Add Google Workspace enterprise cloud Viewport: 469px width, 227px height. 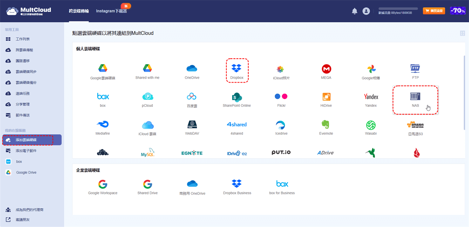[x=103, y=184]
